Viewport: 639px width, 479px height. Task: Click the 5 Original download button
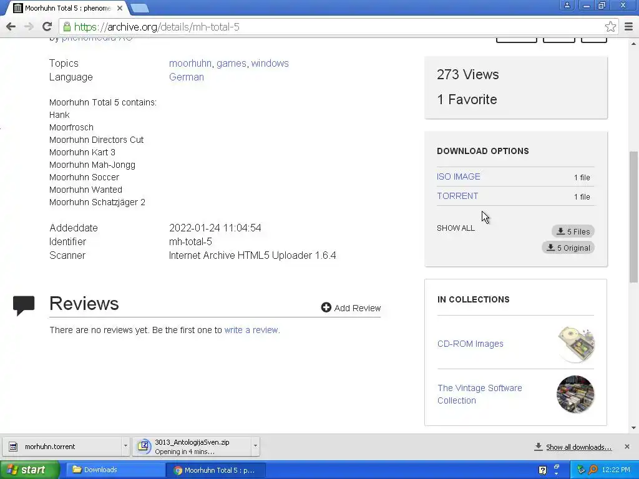(568, 248)
